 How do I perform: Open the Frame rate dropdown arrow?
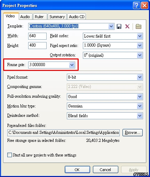(x=72, y=65)
